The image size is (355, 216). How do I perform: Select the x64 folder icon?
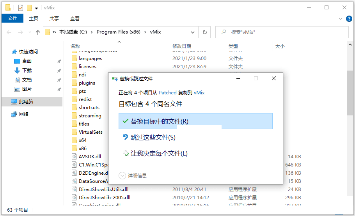[74, 140]
